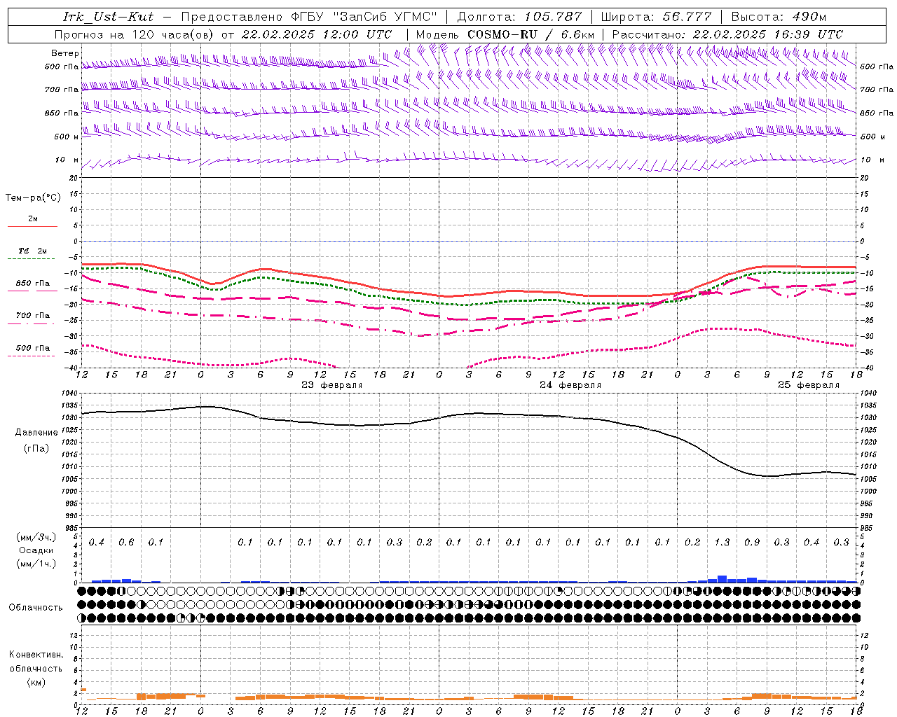Viewport: 897px width, 717px height.
Task: Select the Высота: 490м elevation text
Action: (779, 17)
